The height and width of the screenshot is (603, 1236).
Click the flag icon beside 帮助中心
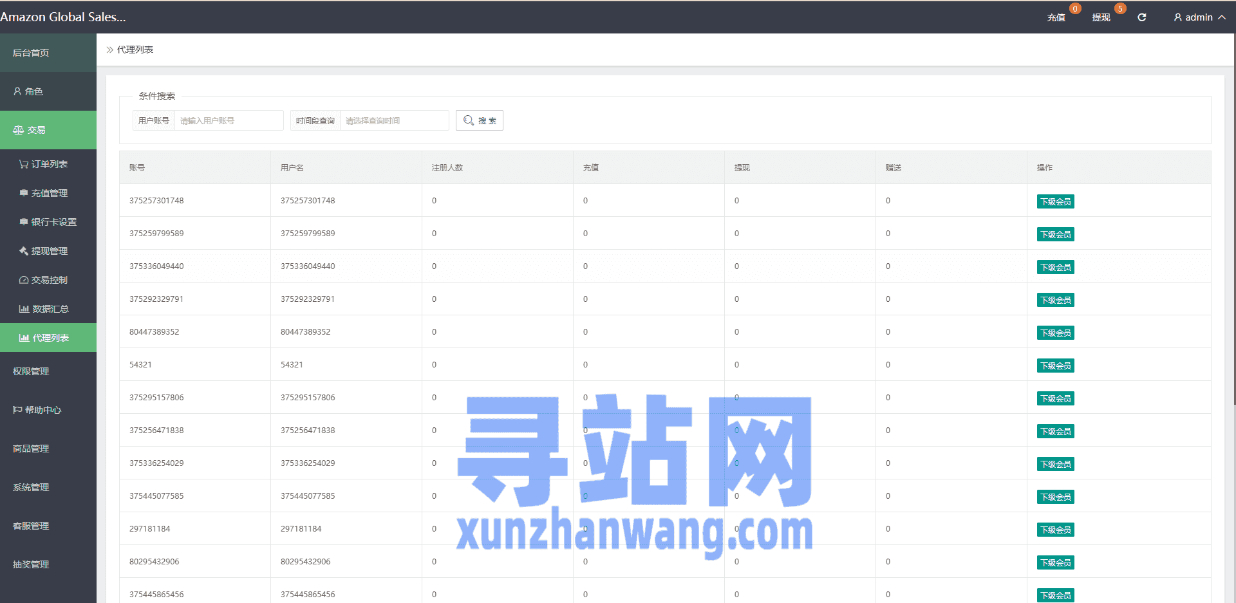[17, 410]
